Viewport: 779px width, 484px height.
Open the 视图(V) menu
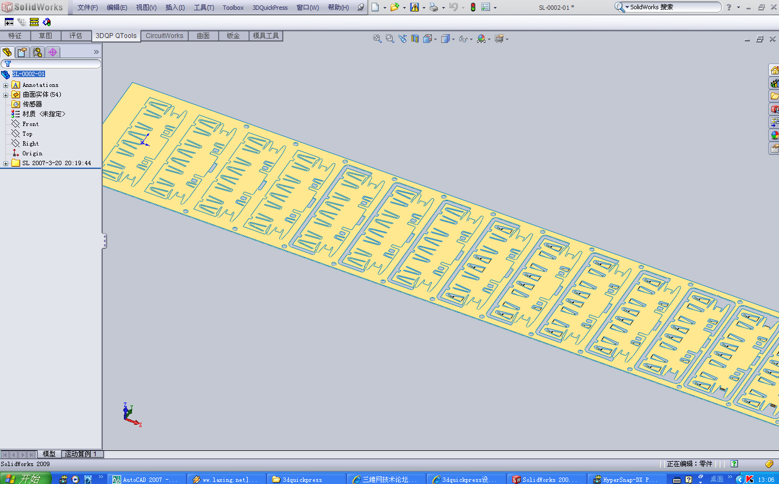point(146,8)
